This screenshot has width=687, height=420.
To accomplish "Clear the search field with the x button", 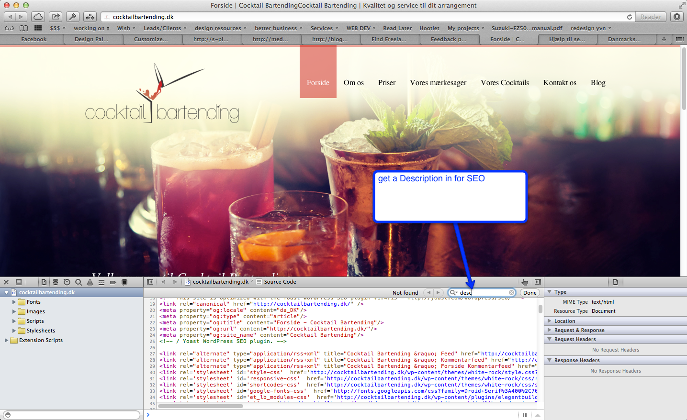I will click(x=511, y=293).
